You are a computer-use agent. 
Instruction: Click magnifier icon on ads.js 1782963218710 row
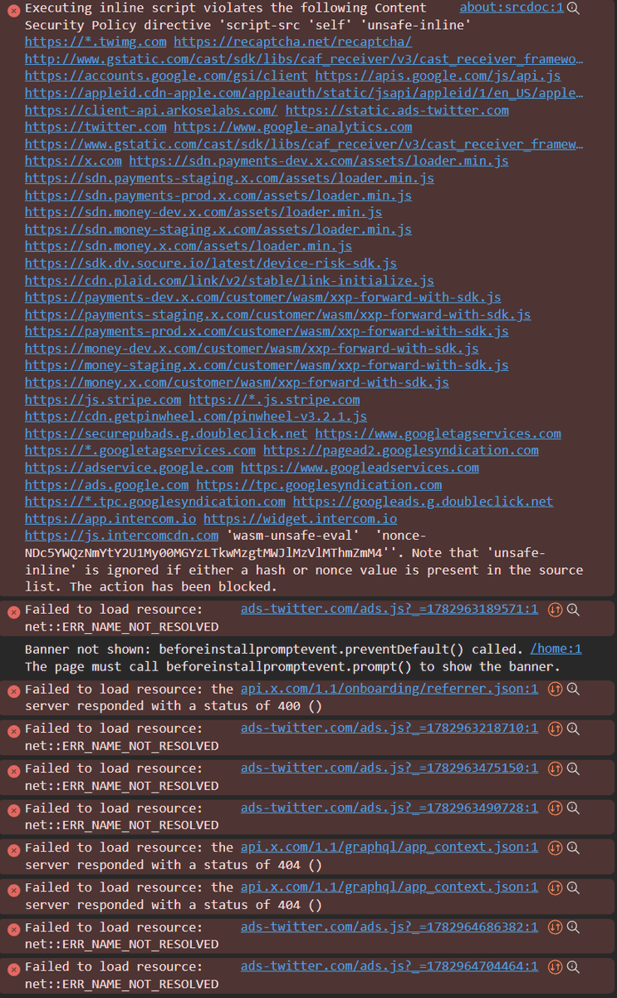tap(573, 729)
